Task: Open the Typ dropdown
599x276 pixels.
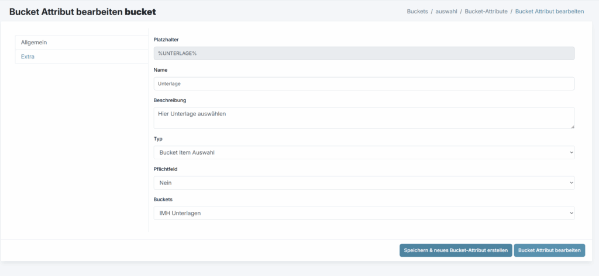Action: [x=363, y=153]
